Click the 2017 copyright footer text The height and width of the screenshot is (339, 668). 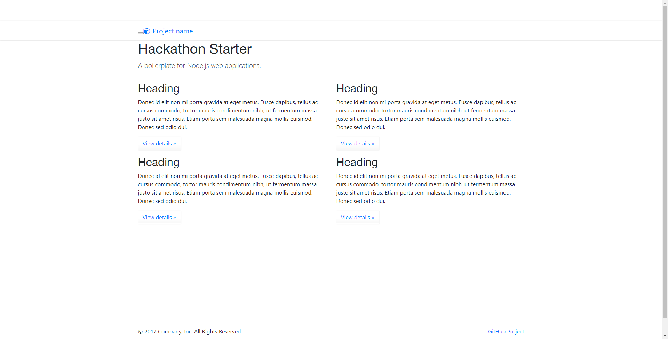point(190,331)
